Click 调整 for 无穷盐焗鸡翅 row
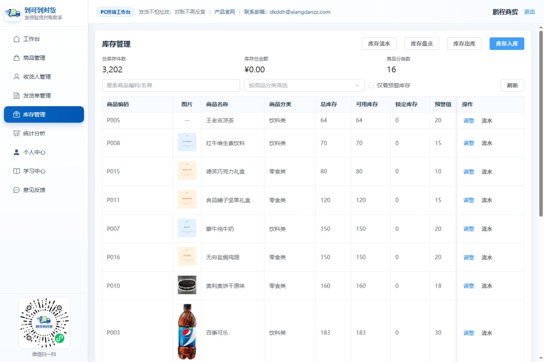544x362 pixels. 469,258
